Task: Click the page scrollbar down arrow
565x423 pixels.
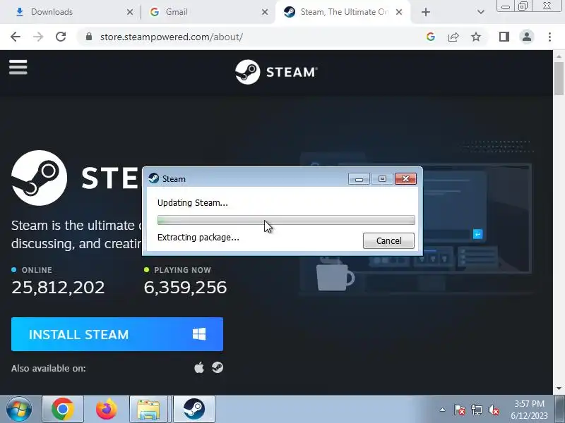Action: coord(559,388)
